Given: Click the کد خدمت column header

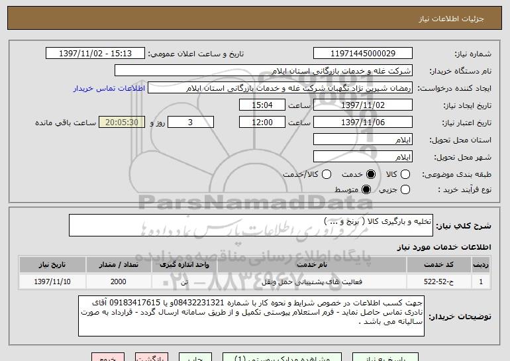Looking at the screenshot, I should tap(438, 265).
